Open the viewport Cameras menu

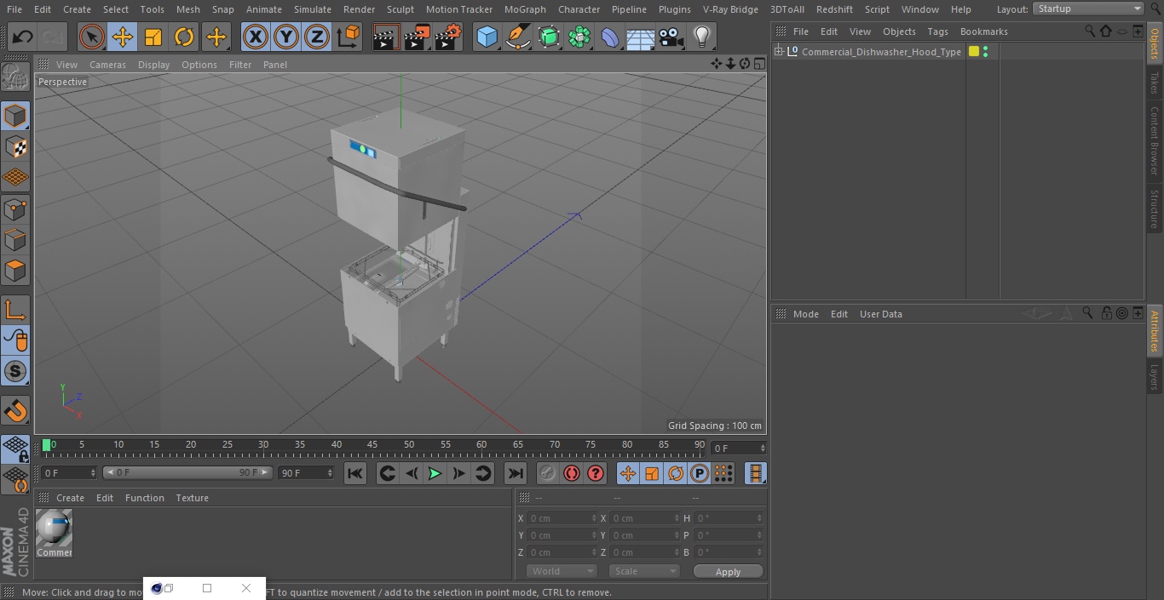tap(107, 65)
